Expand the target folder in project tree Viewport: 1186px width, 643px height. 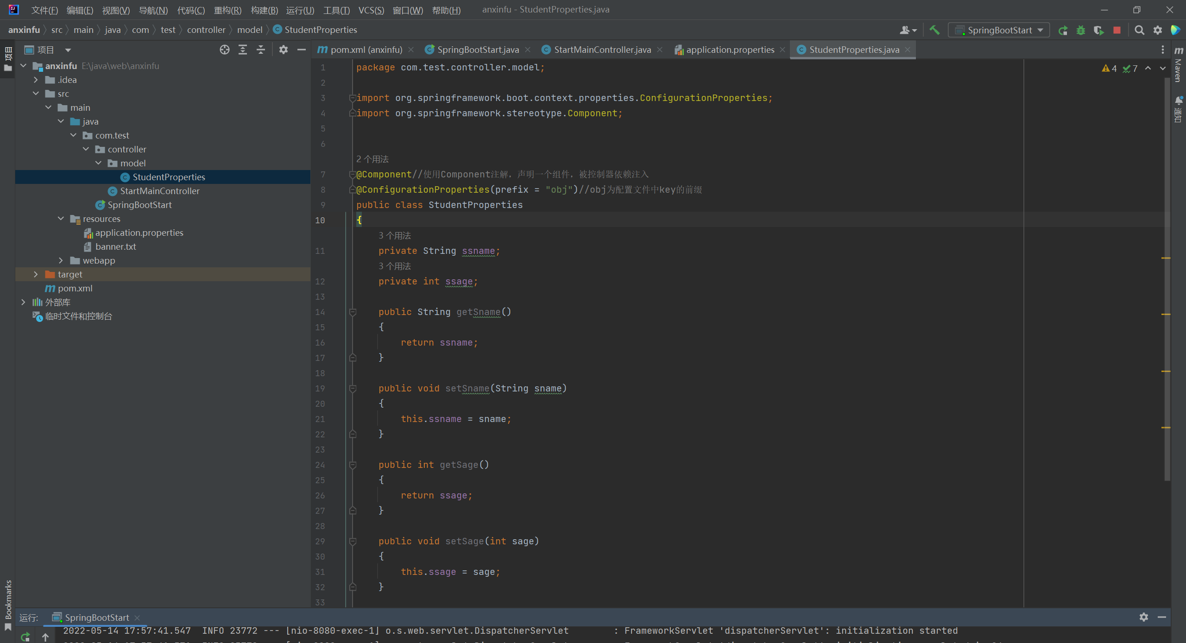point(36,274)
